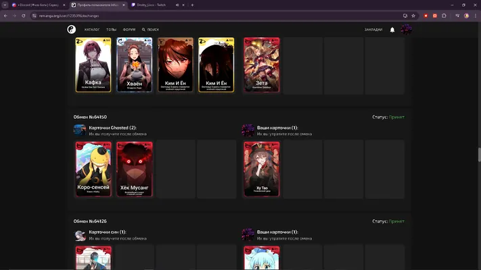Close the Remanga profile tab
This screenshot has height=270, width=481.
[124, 5]
